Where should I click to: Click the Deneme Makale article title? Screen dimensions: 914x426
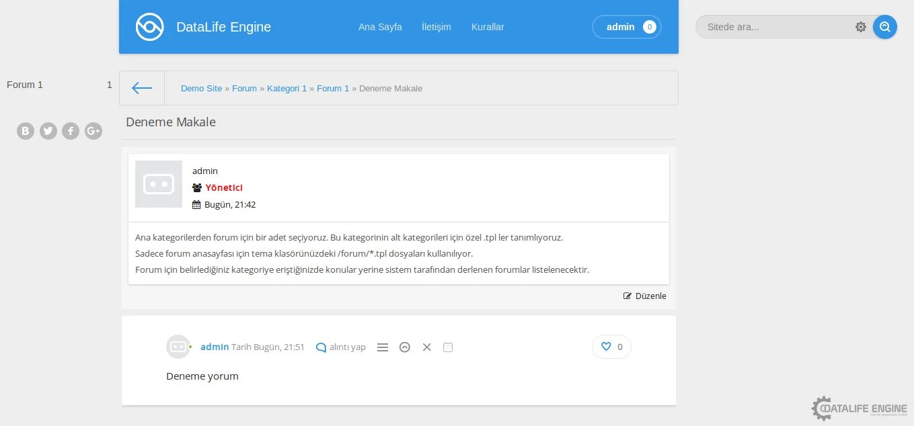171,122
